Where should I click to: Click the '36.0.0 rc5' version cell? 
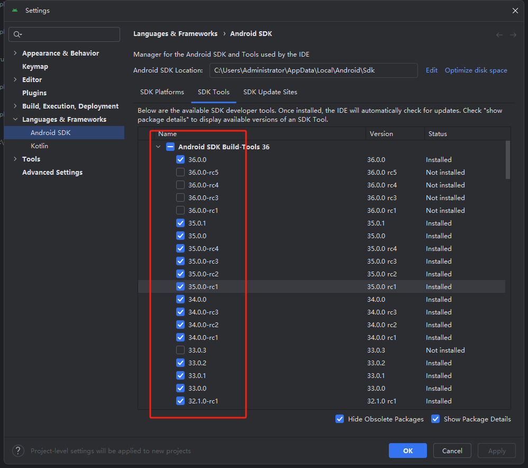tap(382, 173)
